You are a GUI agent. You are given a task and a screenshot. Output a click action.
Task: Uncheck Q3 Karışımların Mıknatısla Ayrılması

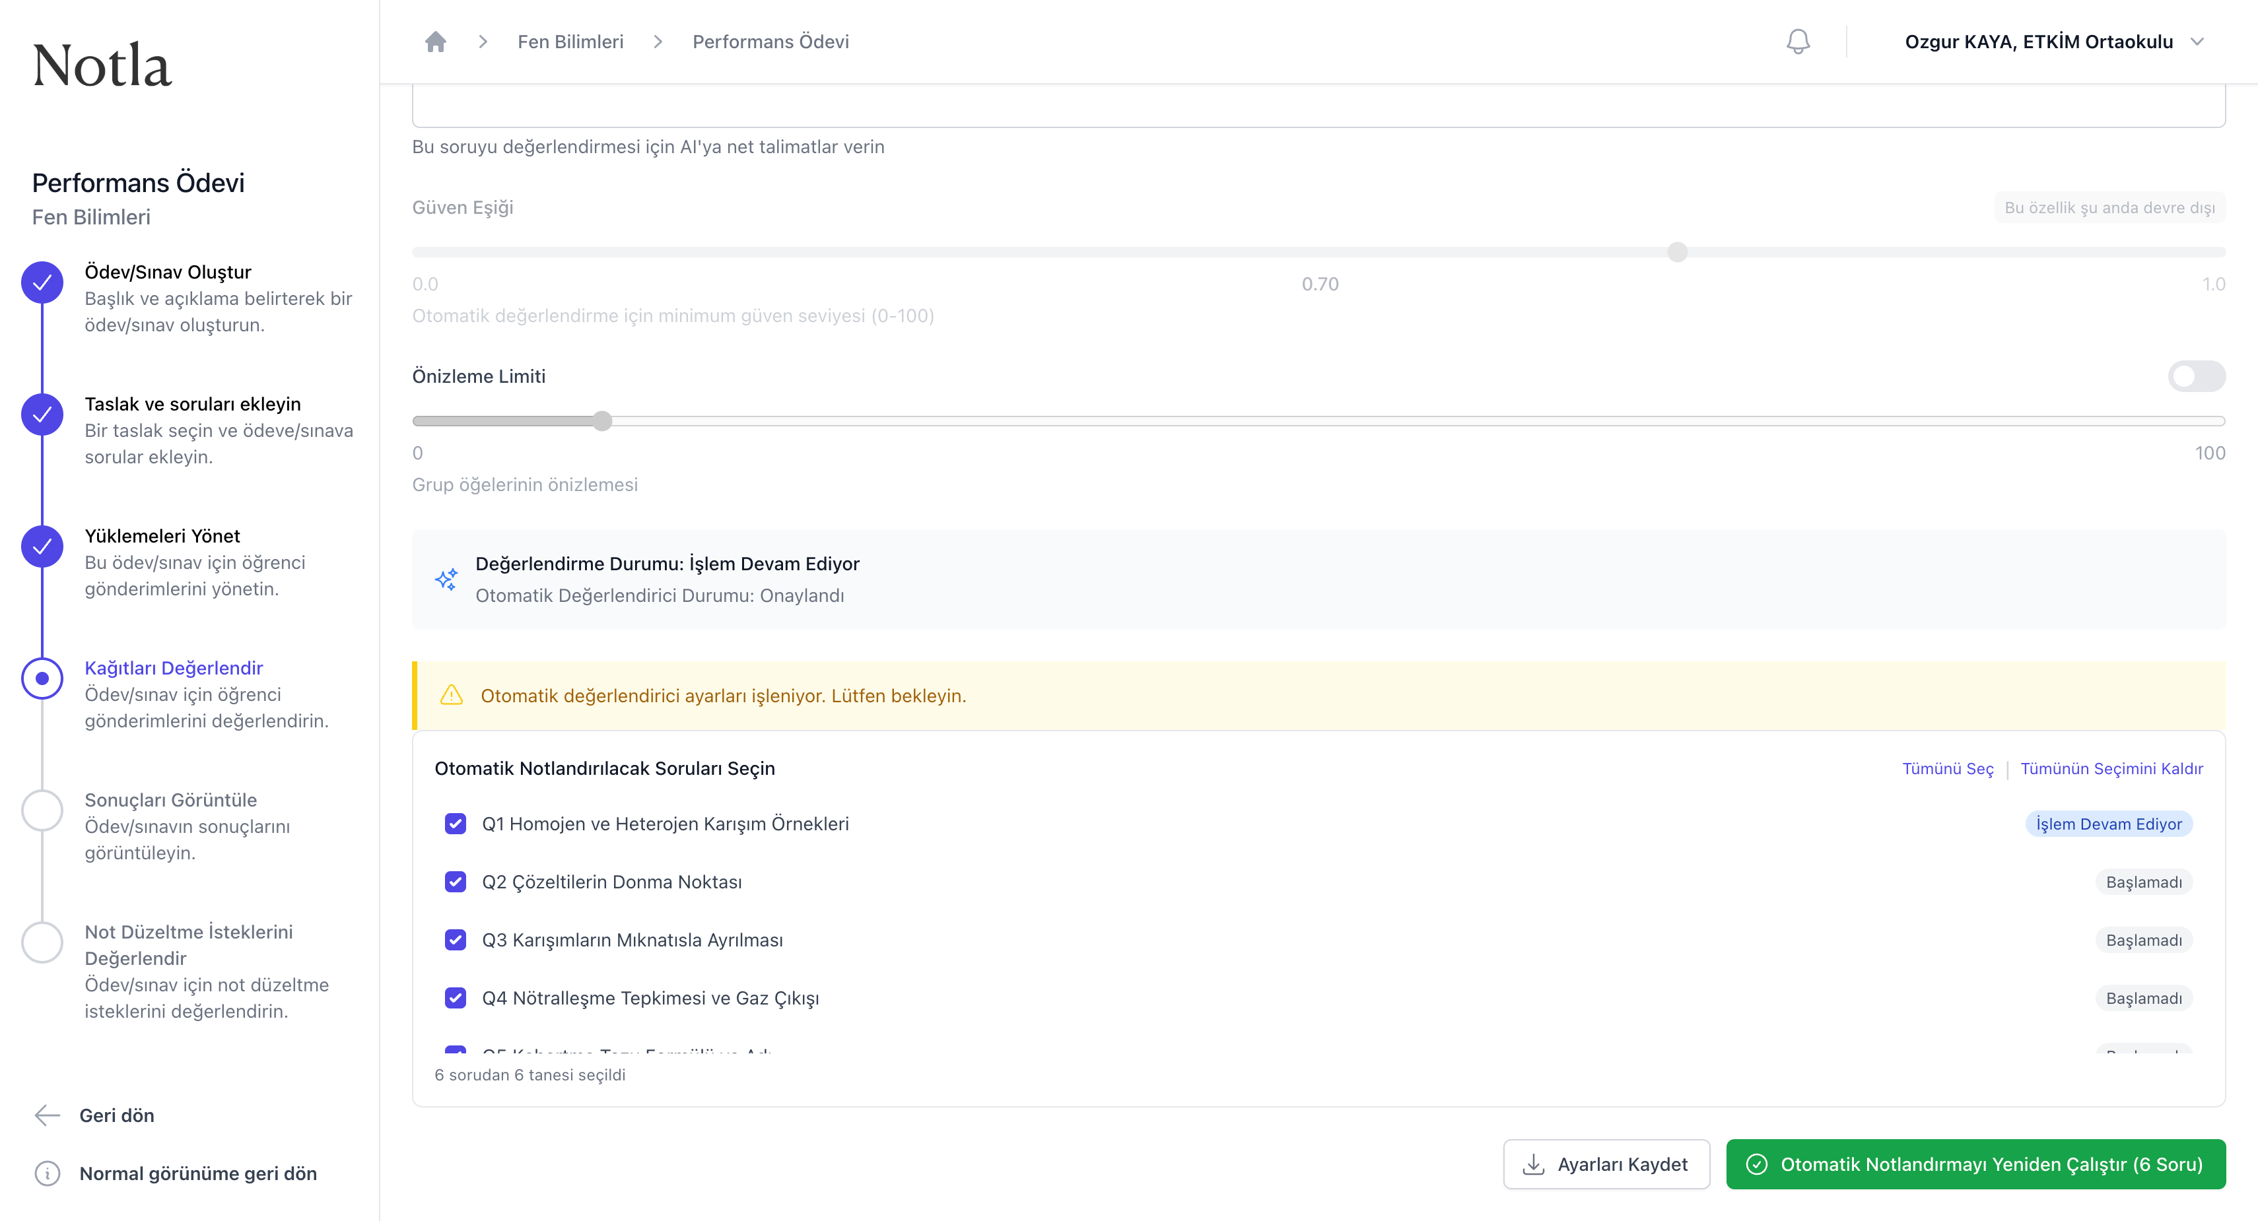point(455,940)
